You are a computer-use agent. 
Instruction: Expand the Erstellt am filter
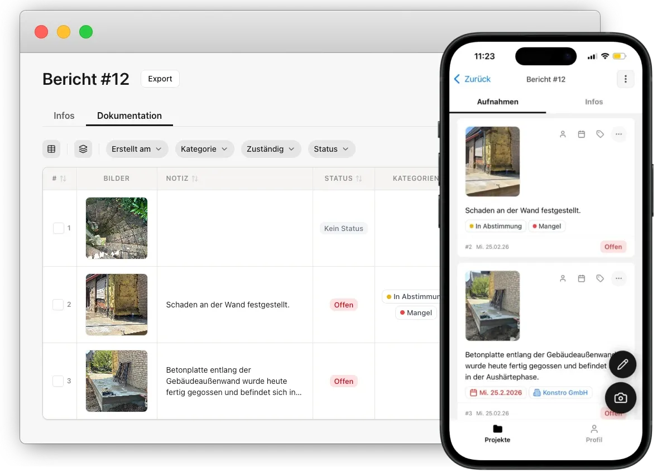137,150
